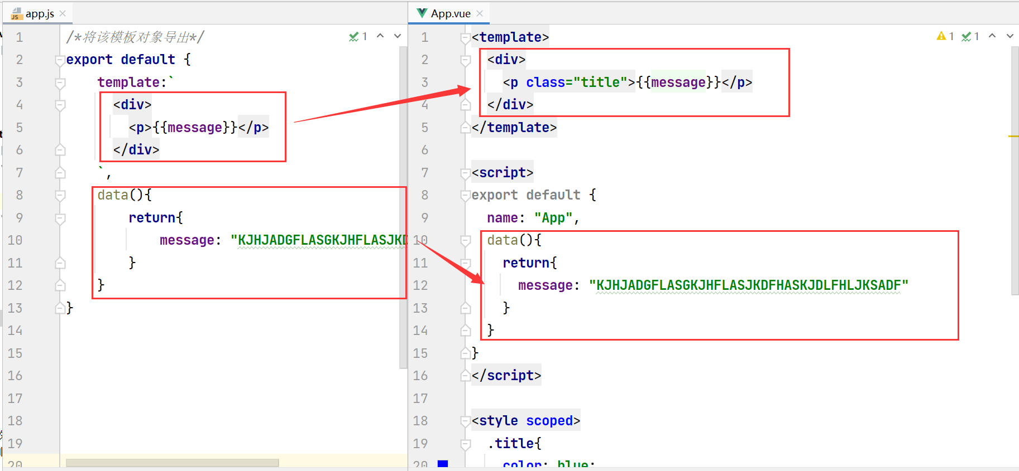Screen dimensions: 1019x471
Task: Collapse template string fold at app.js line 3
Action: point(60,83)
